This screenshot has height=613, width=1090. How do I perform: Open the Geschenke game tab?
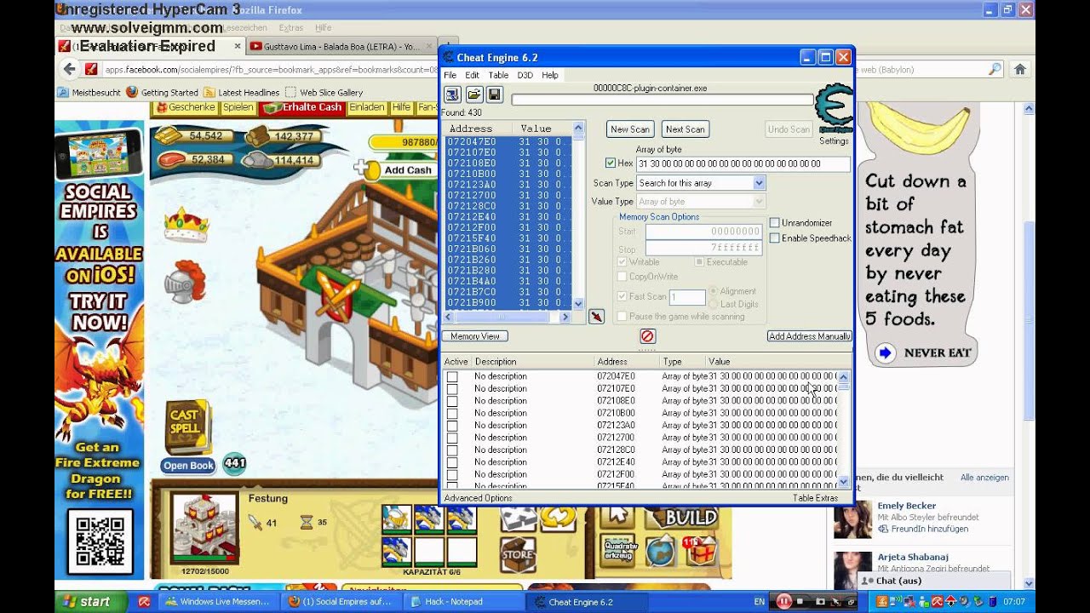coord(186,107)
